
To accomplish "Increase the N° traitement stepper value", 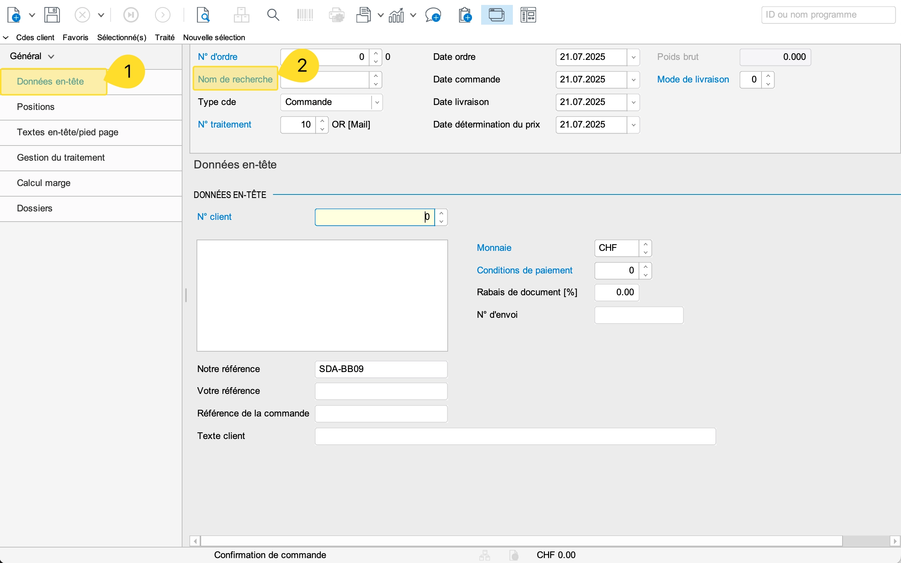I will coord(322,120).
